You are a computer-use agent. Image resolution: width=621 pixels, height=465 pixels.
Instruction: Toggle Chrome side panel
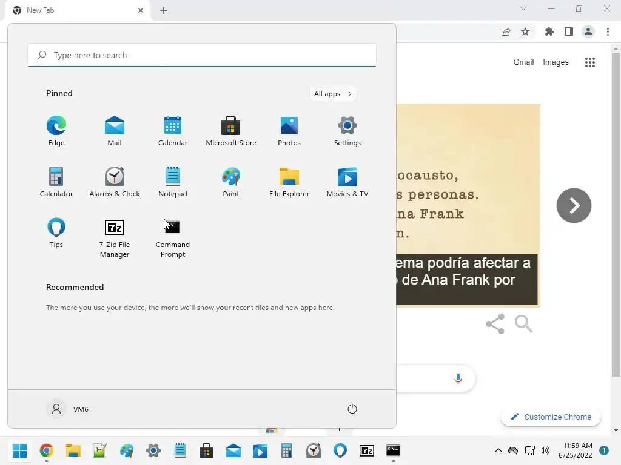569,31
